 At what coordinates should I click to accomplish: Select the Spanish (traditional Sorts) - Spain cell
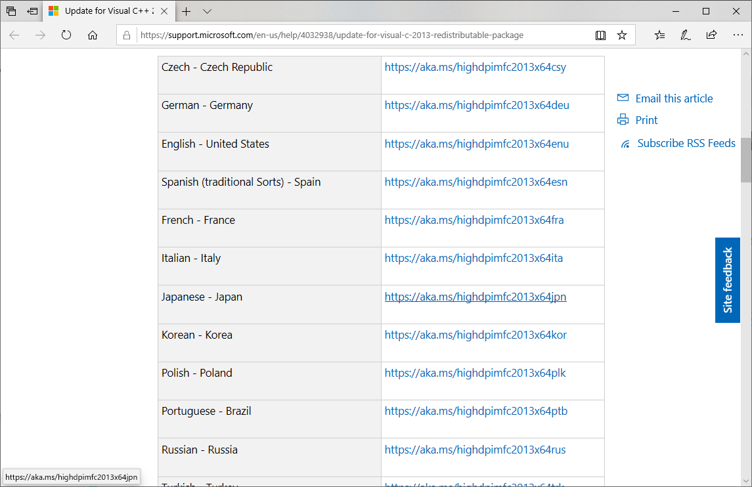(269, 190)
